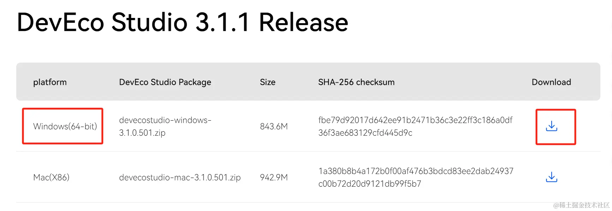Click the version number 3.1.1 in the heading
The width and height of the screenshot is (612, 211).
click(x=223, y=23)
